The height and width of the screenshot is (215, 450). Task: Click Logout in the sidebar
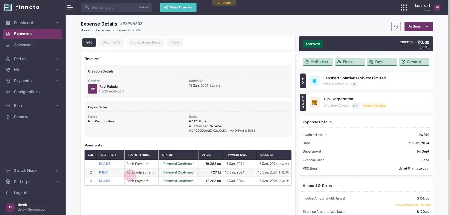[x=32, y=193]
